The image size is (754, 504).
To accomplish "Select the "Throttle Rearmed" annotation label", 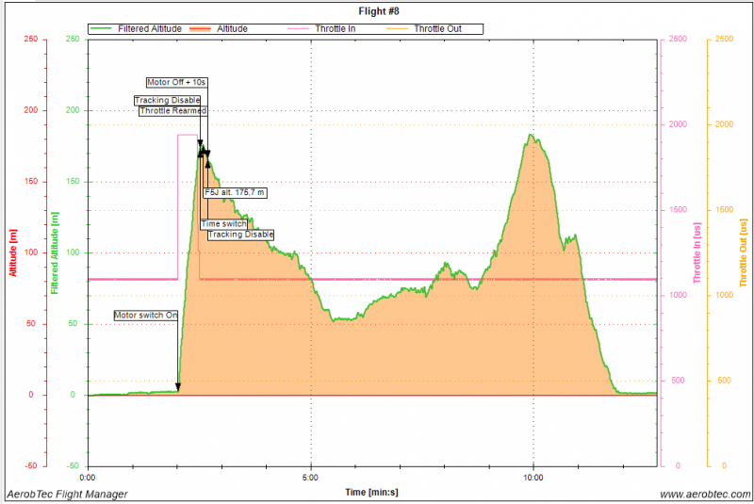I will (x=172, y=111).
